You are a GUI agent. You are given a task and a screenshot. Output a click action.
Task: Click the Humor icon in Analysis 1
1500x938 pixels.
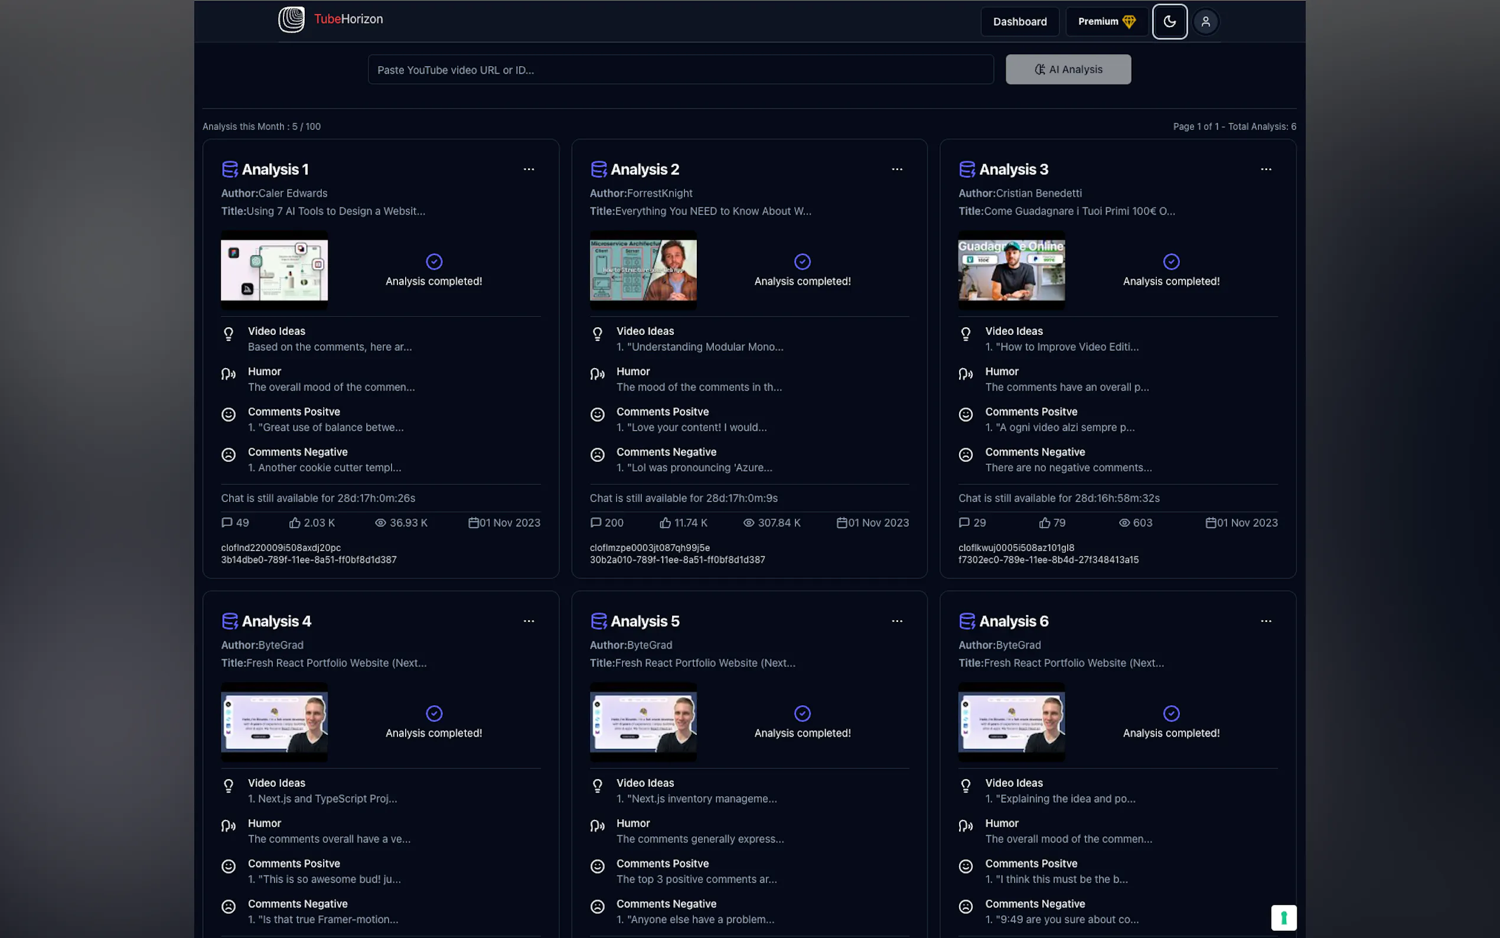click(x=228, y=374)
